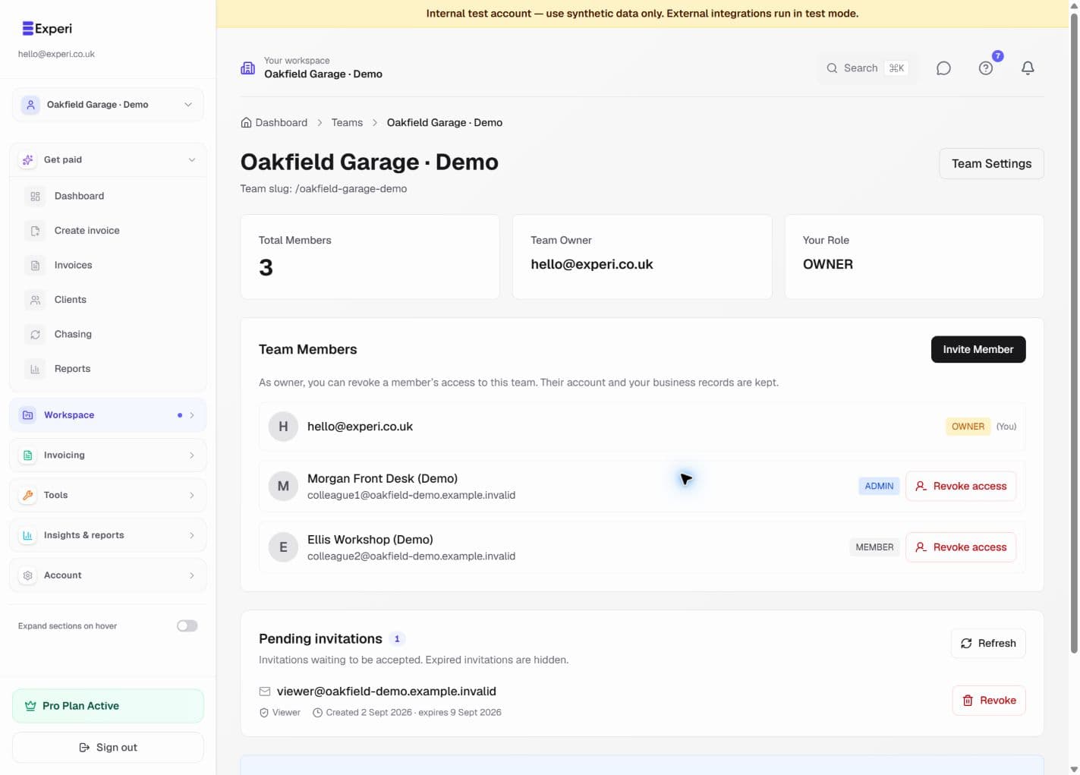Image resolution: width=1080 pixels, height=775 pixels.
Task: Expand the Workspace section chevron
Action: [x=192, y=415]
